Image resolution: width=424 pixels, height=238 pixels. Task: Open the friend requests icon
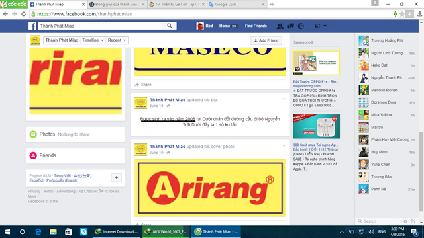tap(280, 26)
